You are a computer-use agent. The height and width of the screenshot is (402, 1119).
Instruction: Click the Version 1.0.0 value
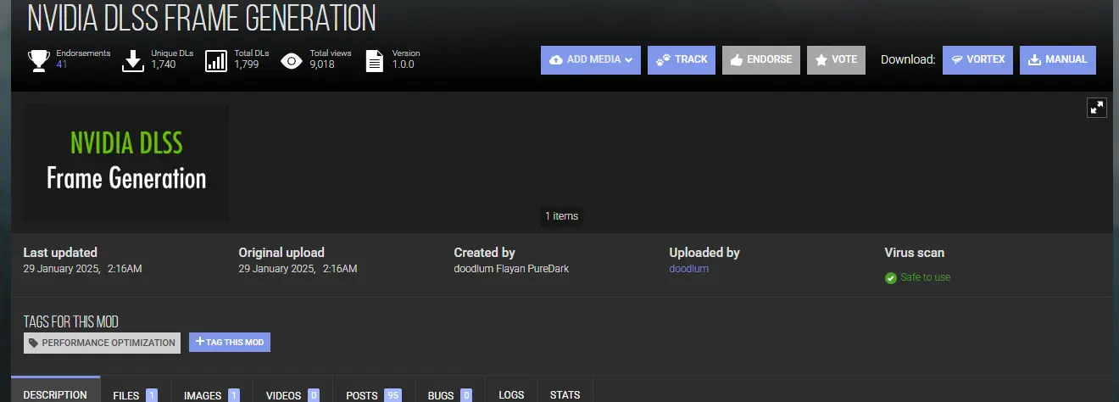pyautogui.click(x=404, y=64)
